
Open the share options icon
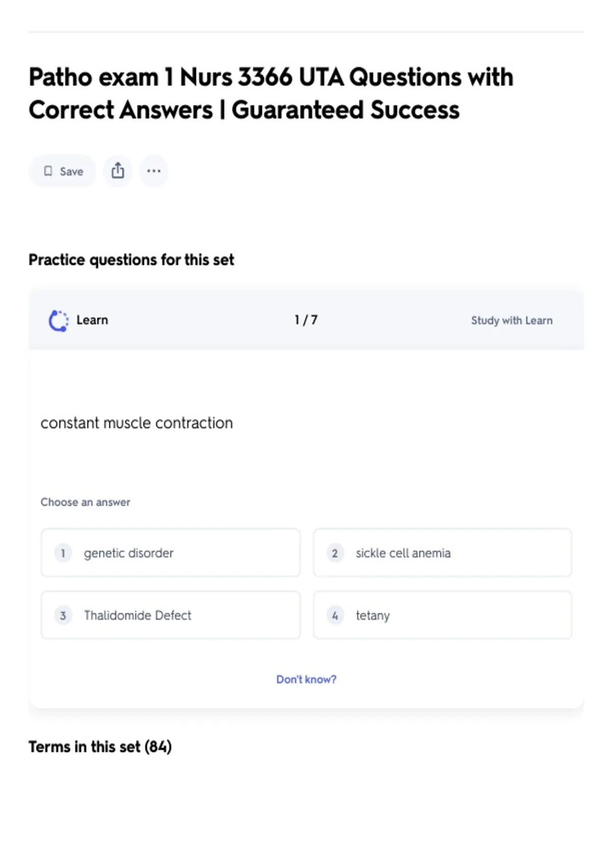pos(118,171)
